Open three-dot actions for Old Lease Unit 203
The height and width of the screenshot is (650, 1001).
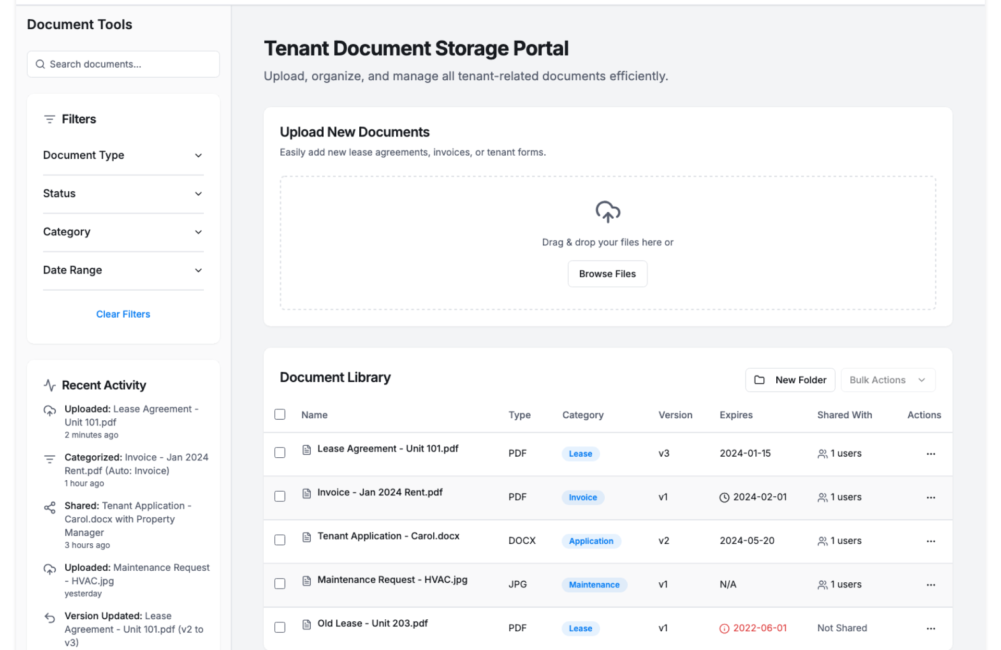pyautogui.click(x=931, y=629)
